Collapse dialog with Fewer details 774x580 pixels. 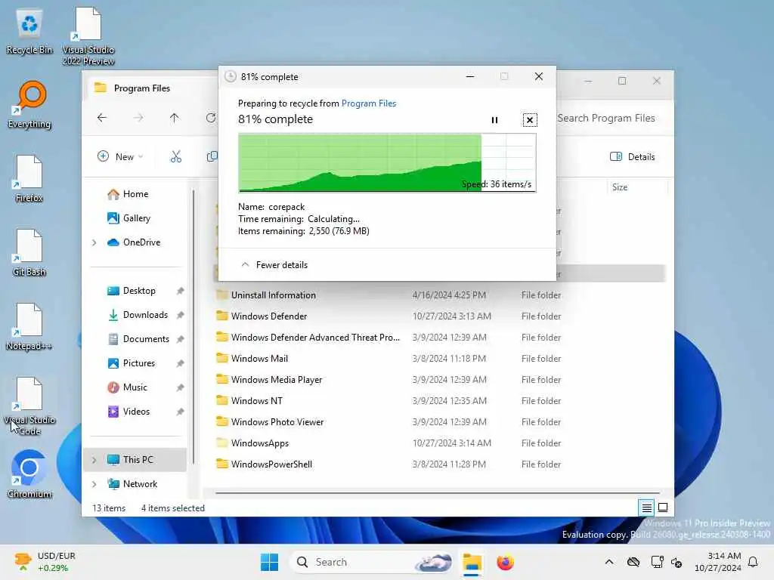pos(274,265)
